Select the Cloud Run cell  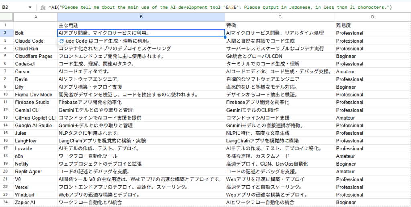coord(36,49)
